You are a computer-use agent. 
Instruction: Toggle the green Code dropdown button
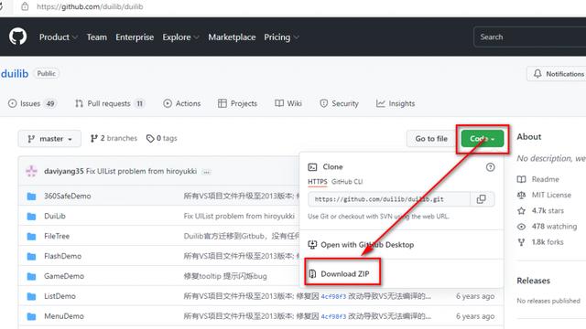(483, 139)
